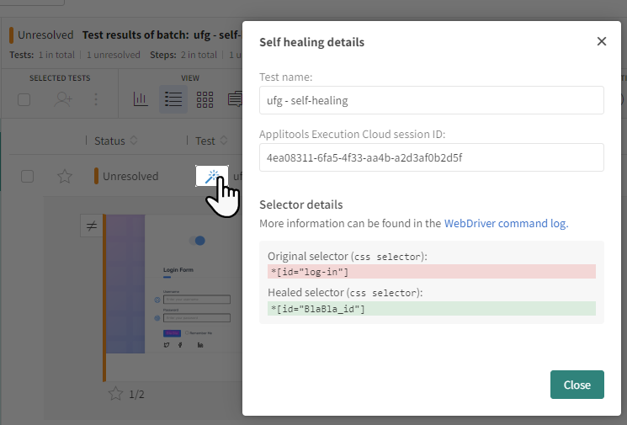
Task: Sort by the Test column
Action: tap(223, 141)
